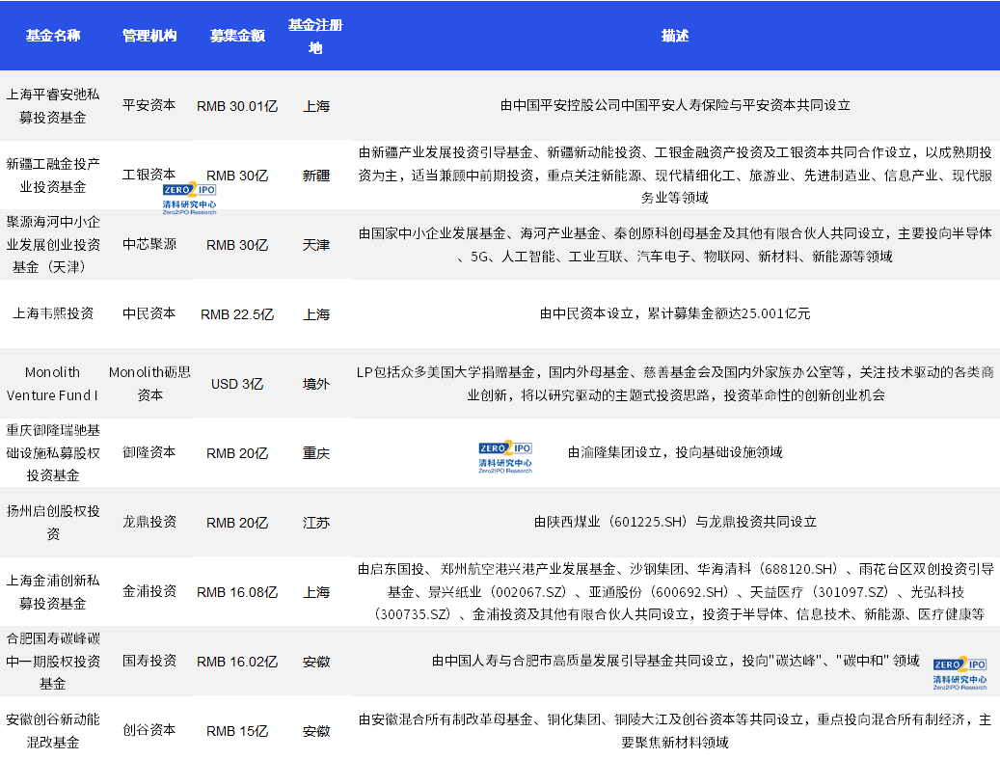
Task: Select description 由中民资本设立，累计募集金额达25.001亿元
Action: tap(675, 313)
